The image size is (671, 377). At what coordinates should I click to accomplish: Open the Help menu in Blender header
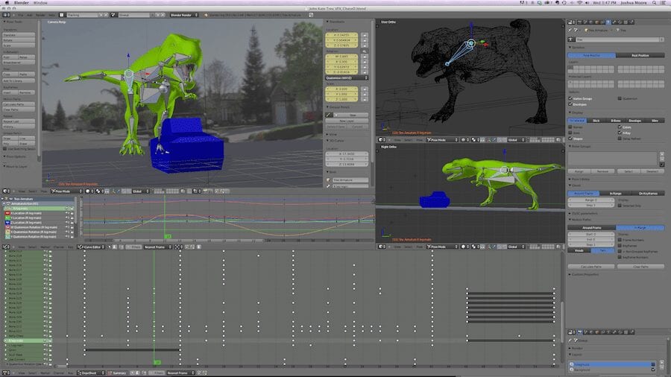(x=51, y=15)
